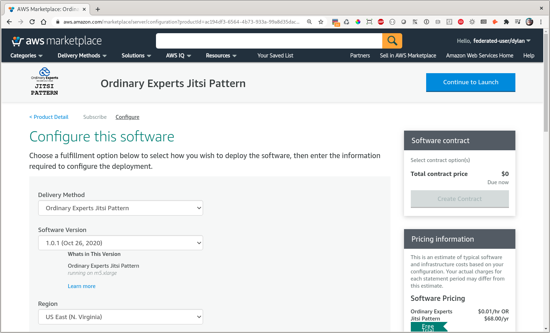Viewport: 550px width, 333px height.
Task: Open the Delivery Method dropdown
Action: click(x=120, y=208)
